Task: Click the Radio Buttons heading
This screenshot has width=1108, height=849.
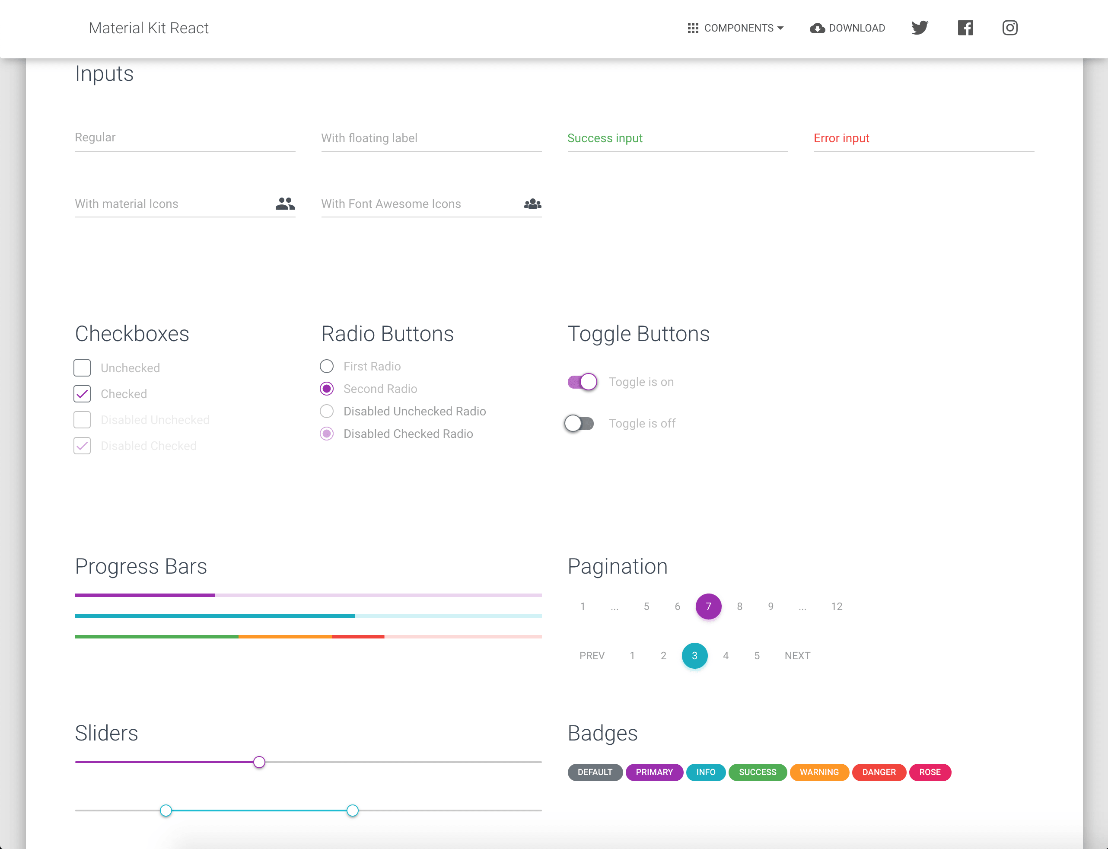Action: 388,334
